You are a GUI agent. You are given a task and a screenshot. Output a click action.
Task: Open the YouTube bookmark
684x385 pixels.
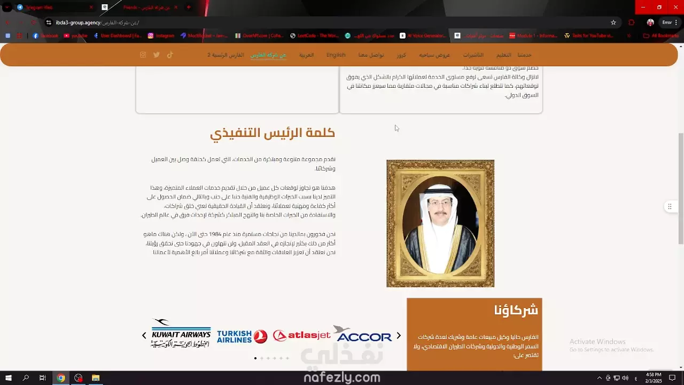point(75,36)
